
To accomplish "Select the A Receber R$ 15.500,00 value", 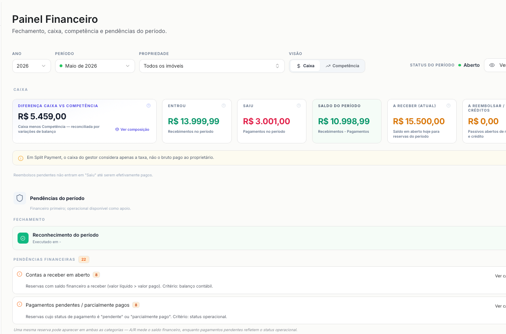I will coord(419,121).
